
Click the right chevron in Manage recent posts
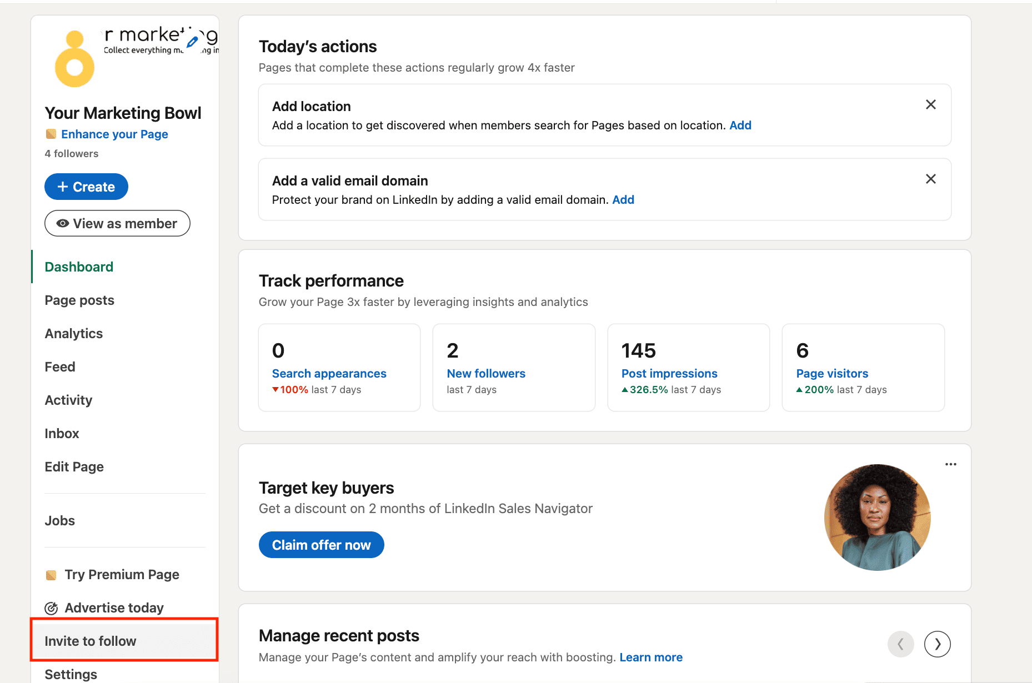pos(938,644)
